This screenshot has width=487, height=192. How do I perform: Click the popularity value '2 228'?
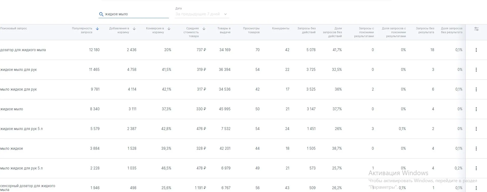click(95, 168)
